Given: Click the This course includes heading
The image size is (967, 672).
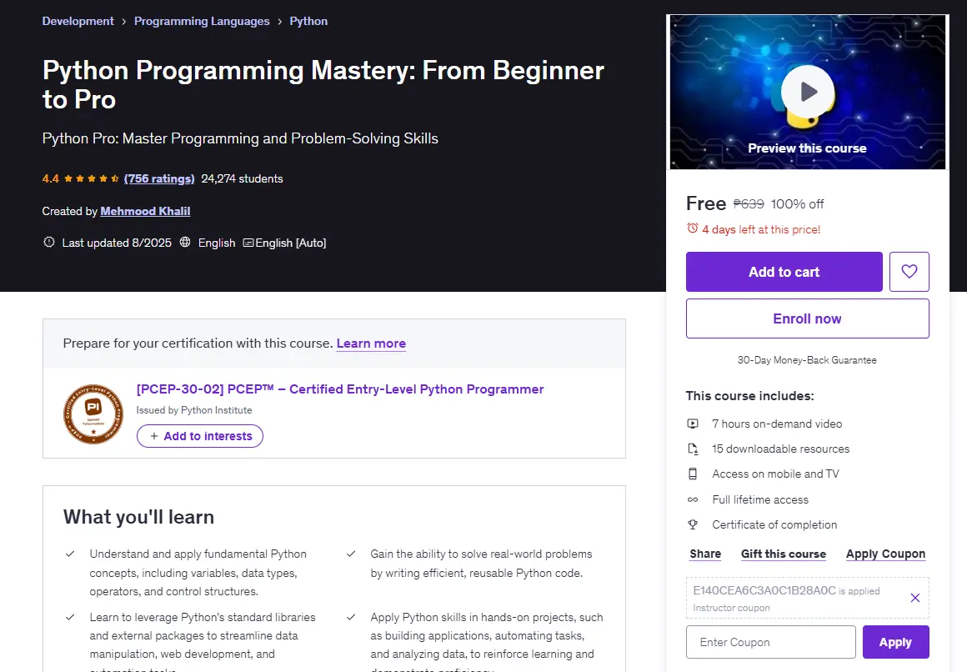Looking at the screenshot, I should (750, 395).
